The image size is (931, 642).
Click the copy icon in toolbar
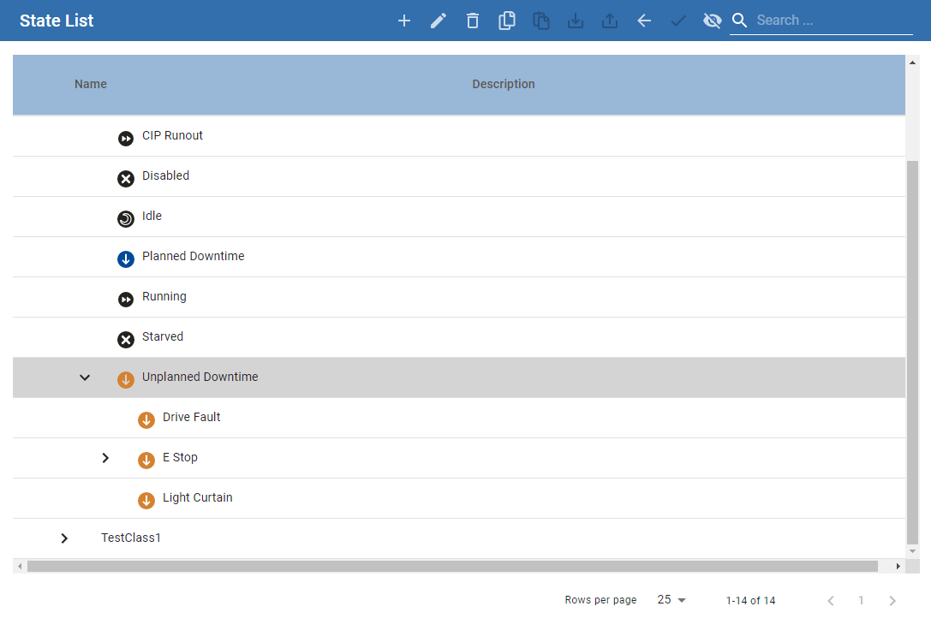[x=507, y=21]
